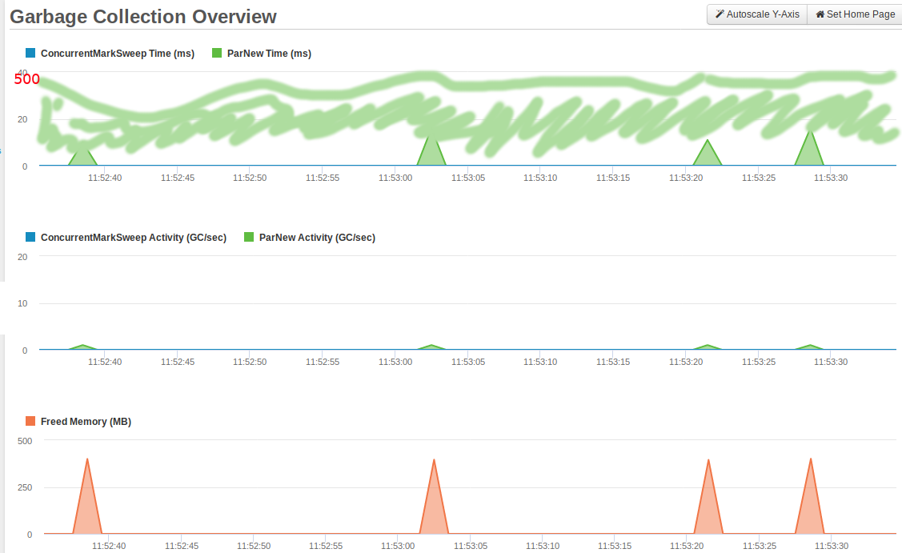Viewport: 902px width, 553px height.
Task: Toggle ConcurrentMarkSweep Time (ms) legend swatch
Action: pyautogui.click(x=30, y=53)
